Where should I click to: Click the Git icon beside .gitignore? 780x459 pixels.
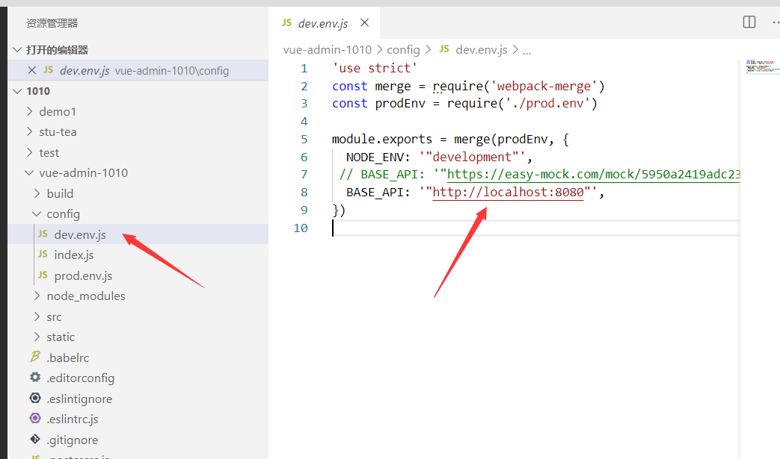pyautogui.click(x=34, y=440)
